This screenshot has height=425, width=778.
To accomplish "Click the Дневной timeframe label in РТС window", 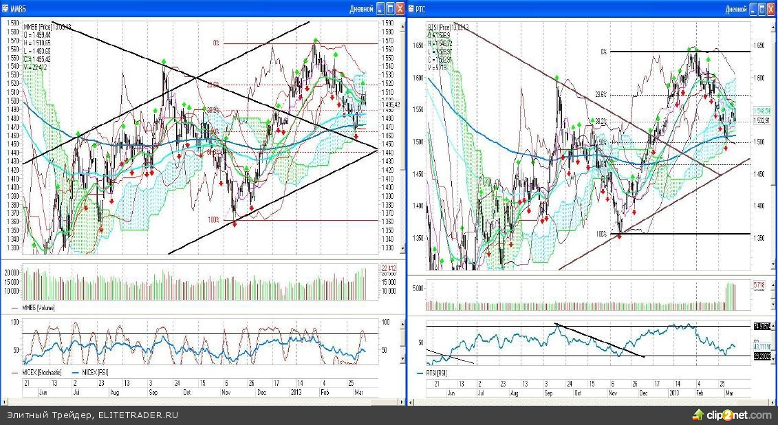I will coord(735,9).
